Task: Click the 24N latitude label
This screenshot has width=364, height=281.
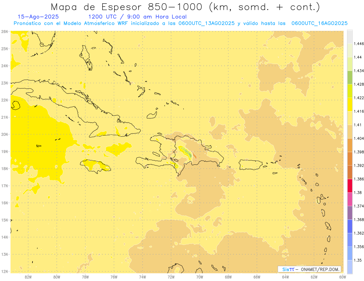Action: coord(4,66)
